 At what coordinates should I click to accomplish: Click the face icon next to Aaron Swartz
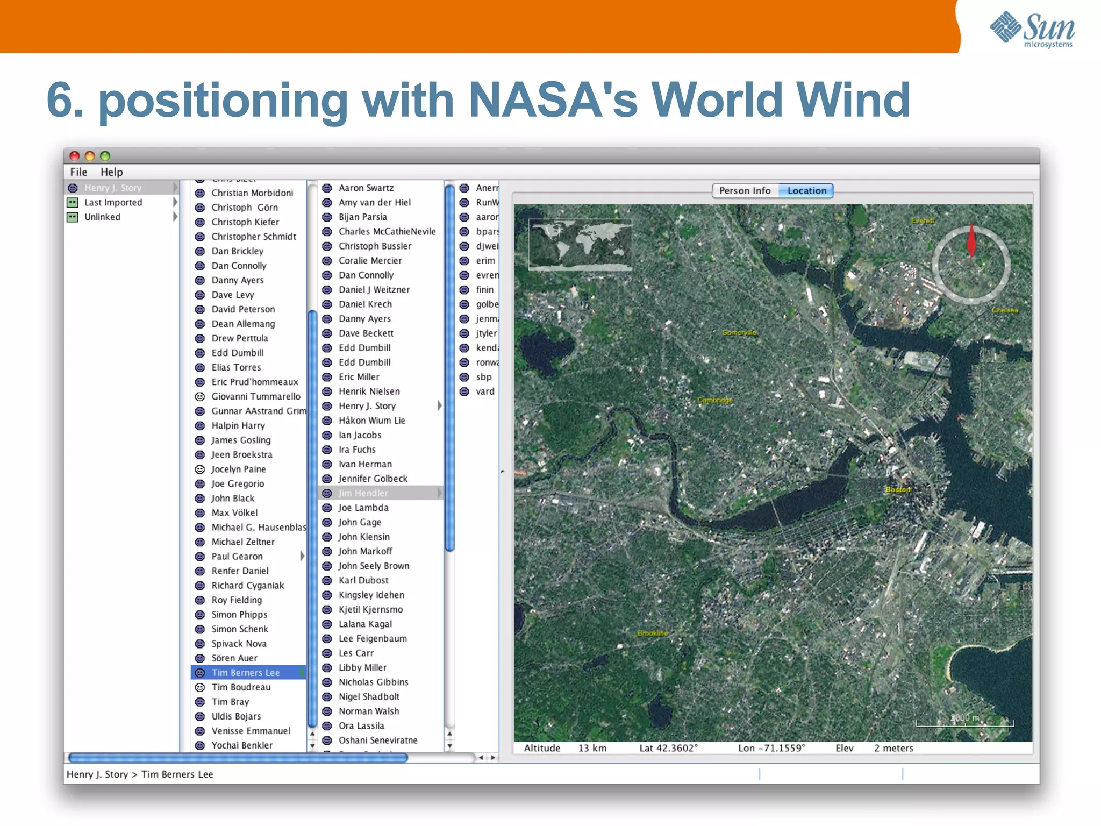tap(327, 188)
